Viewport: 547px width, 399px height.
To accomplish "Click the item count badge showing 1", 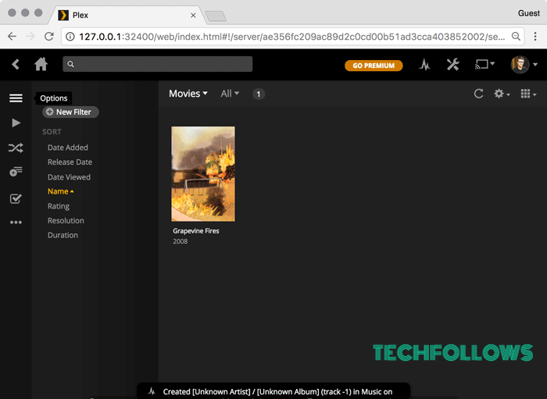I will 259,94.
